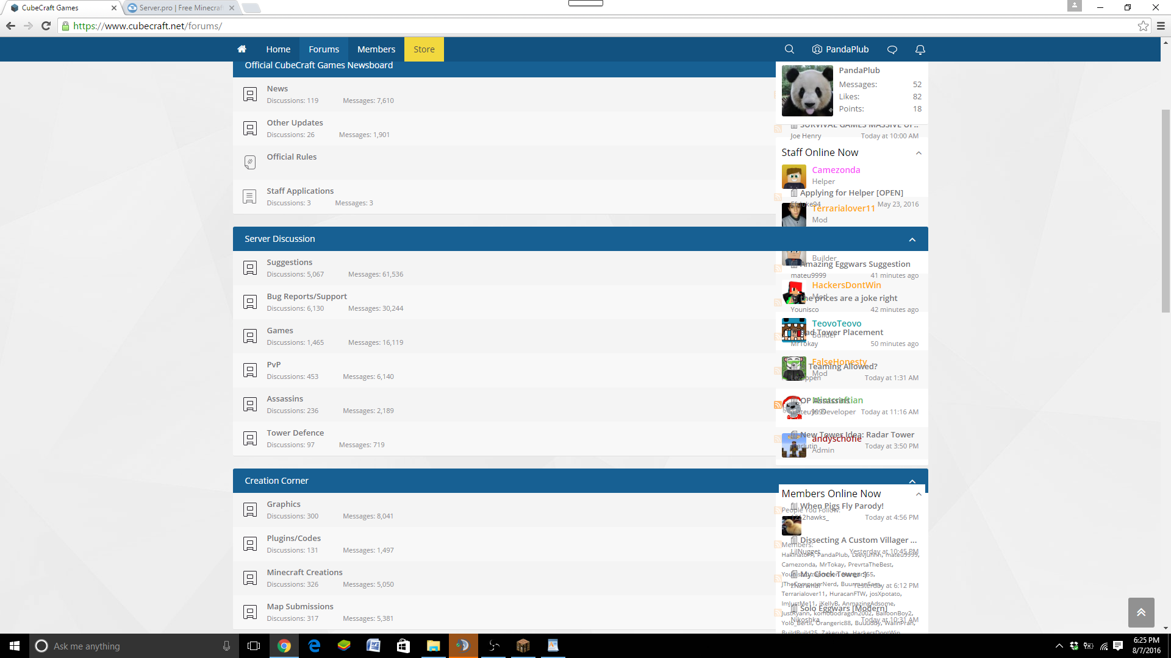Open the Server Discussion category header
Image resolution: width=1171 pixels, height=658 pixels.
coord(280,239)
